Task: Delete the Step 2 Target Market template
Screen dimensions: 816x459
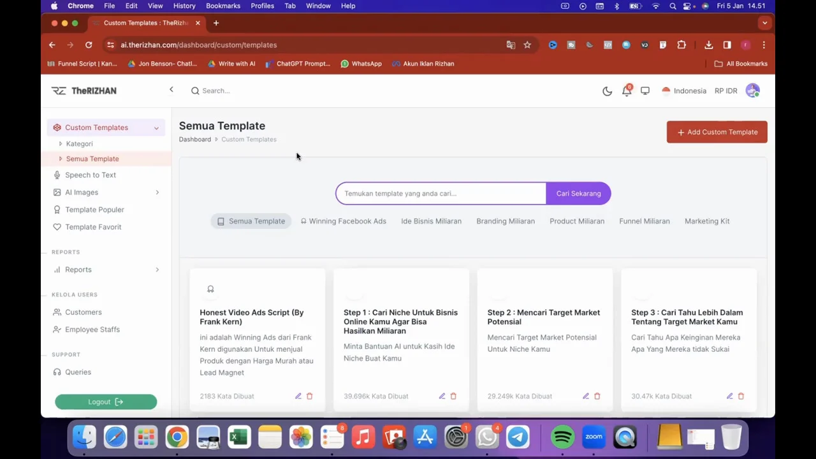Action: tap(597, 396)
